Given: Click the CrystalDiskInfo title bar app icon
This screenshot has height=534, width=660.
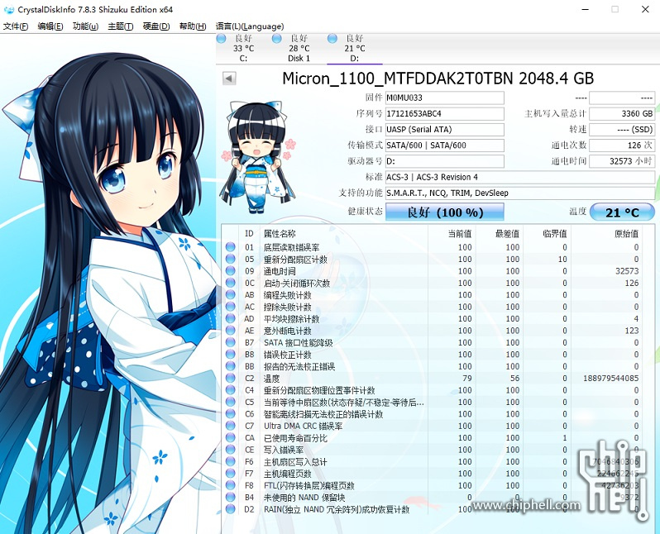Looking at the screenshot, I should [8, 9].
